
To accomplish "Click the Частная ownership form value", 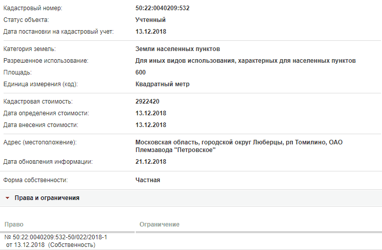I will point(147,180).
